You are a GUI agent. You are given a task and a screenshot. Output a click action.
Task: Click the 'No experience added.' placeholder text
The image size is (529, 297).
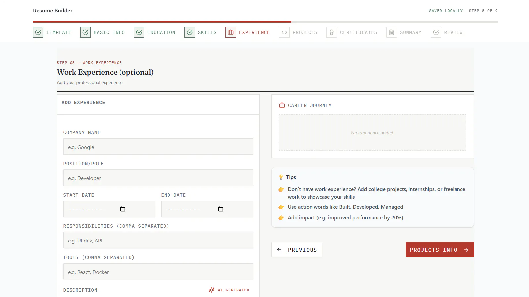pyautogui.click(x=372, y=133)
